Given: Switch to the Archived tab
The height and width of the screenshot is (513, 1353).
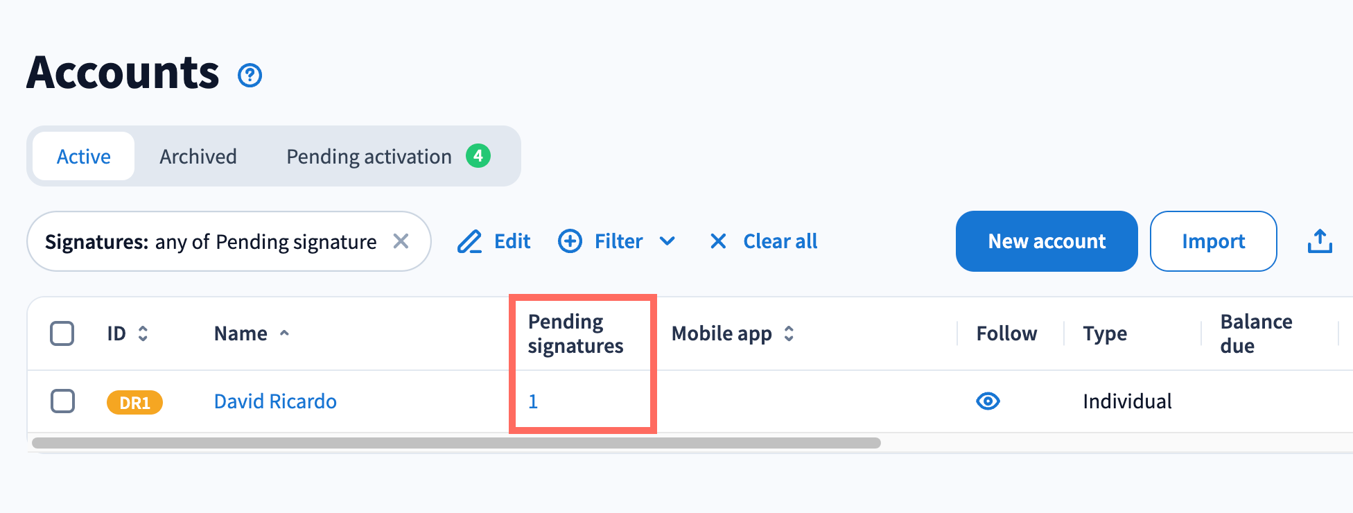Looking at the screenshot, I should click(x=198, y=157).
